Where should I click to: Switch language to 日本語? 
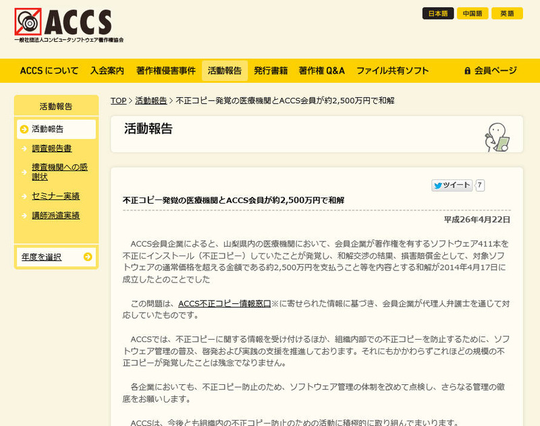(438, 13)
